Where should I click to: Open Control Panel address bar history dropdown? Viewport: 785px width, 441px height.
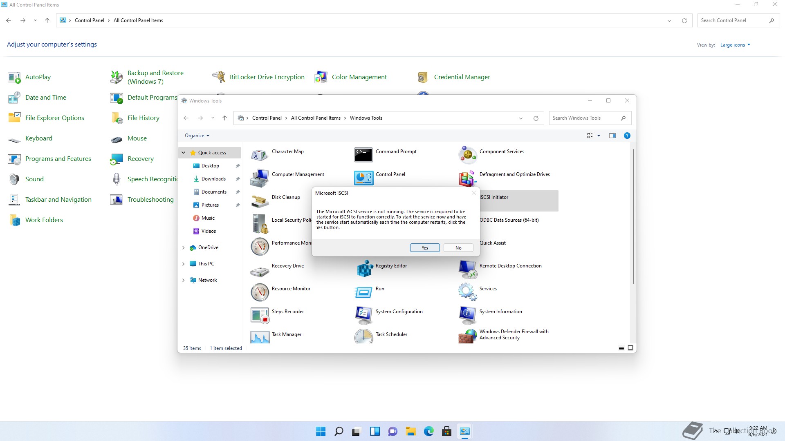[x=669, y=21]
